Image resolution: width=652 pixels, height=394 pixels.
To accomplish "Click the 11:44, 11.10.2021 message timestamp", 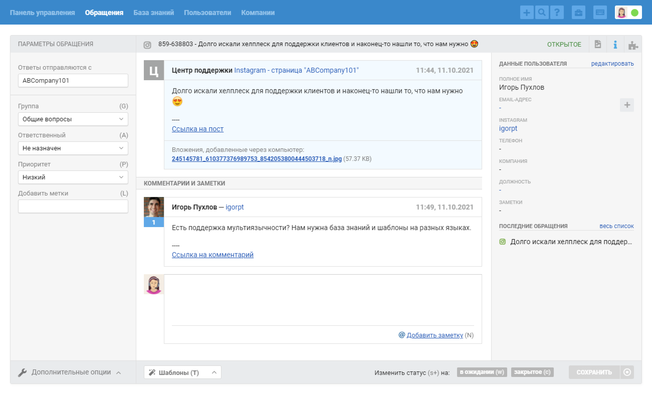I will coord(445,70).
